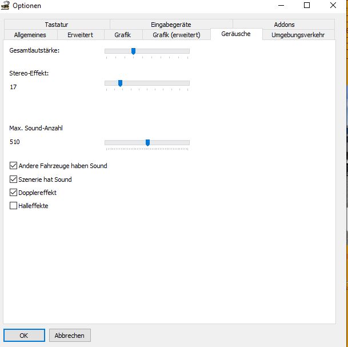Select the Addons tab
The width and height of the screenshot is (348, 347).
[284, 25]
